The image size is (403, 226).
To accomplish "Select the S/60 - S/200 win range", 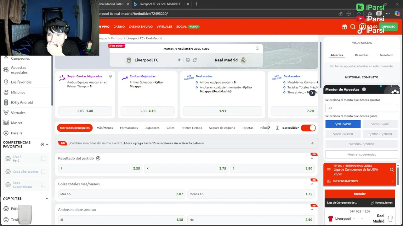I will point(343,124).
